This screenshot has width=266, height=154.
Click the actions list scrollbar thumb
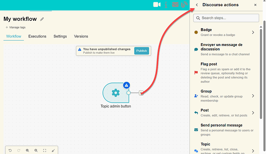pyautogui.click(x=261, y=74)
